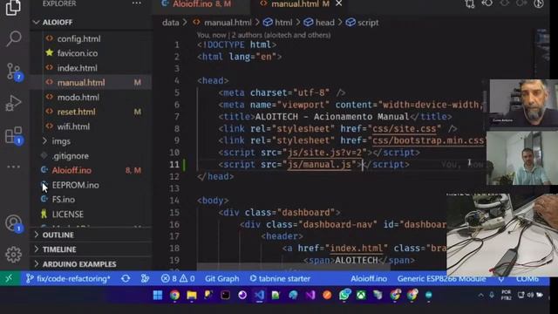Show hidden system tray icons
558x314 pixels.
tap(480, 295)
